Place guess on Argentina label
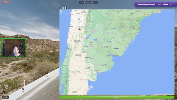 (88, 57)
